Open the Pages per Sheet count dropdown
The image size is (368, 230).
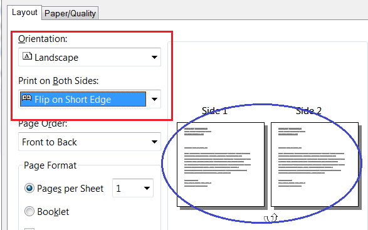click(133, 188)
